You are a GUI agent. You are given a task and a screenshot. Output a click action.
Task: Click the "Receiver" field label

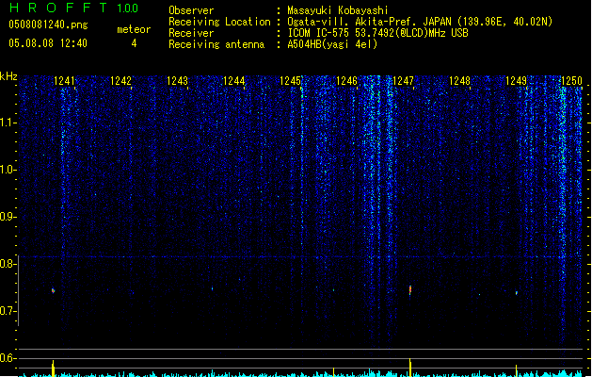(x=191, y=33)
